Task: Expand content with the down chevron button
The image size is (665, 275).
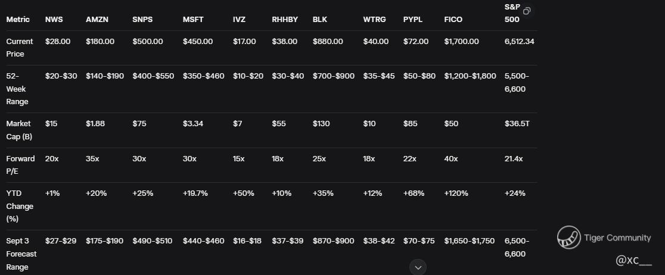Action: click(x=418, y=267)
